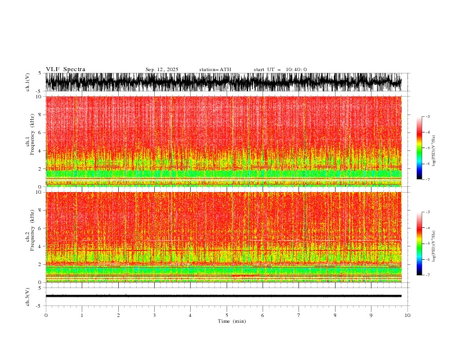This screenshot has height=354, width=459.
Task: Click the red streak near 5.5 min in ch.2
Action: click(245, 276)
